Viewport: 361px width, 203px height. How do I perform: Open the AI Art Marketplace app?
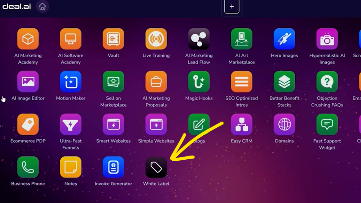pyautogui.click(x=242, y=39)
